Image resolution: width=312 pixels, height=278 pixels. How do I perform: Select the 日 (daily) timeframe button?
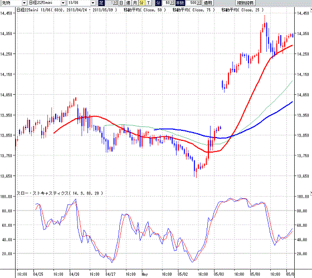tap(121, 3)
